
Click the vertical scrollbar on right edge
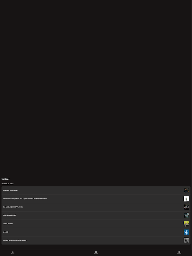click(192, 128)
